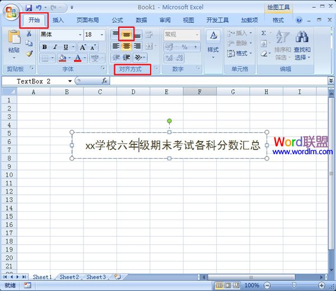Activate the Format Painter brush

[29, 54]
